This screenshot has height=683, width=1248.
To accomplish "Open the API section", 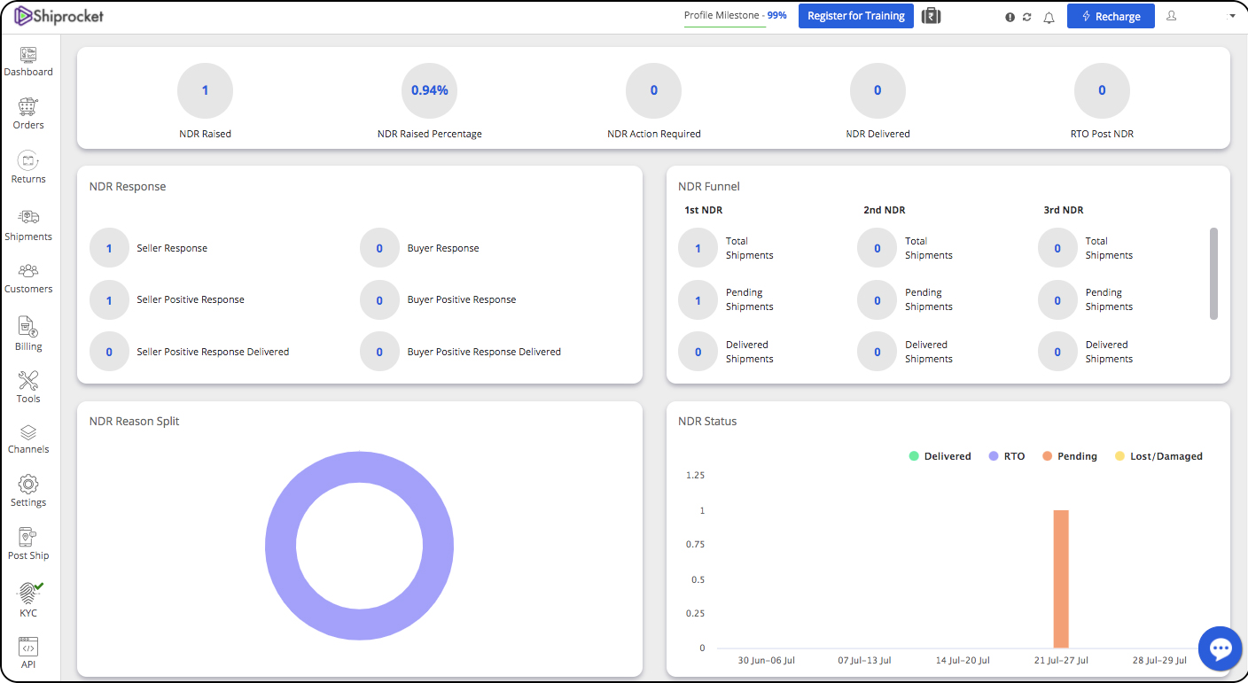I will 27,648.
